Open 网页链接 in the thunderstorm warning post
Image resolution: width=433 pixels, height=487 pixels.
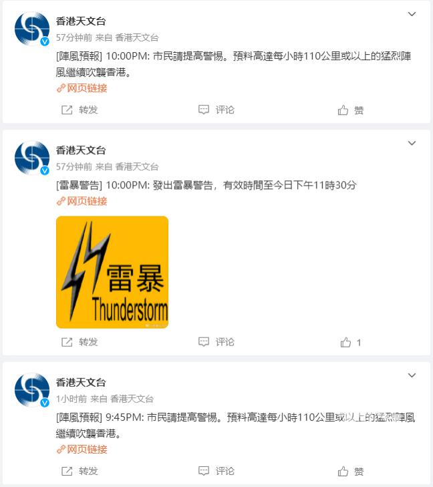pyautogui.click(x=82, y=201)
